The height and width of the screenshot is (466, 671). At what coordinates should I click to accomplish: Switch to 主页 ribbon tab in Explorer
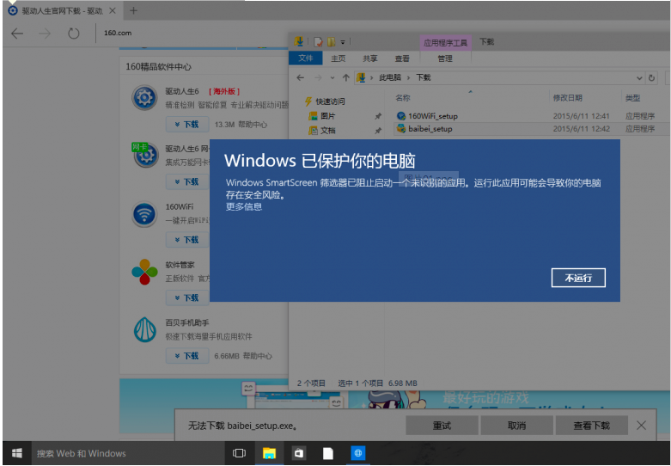(338, 58)
